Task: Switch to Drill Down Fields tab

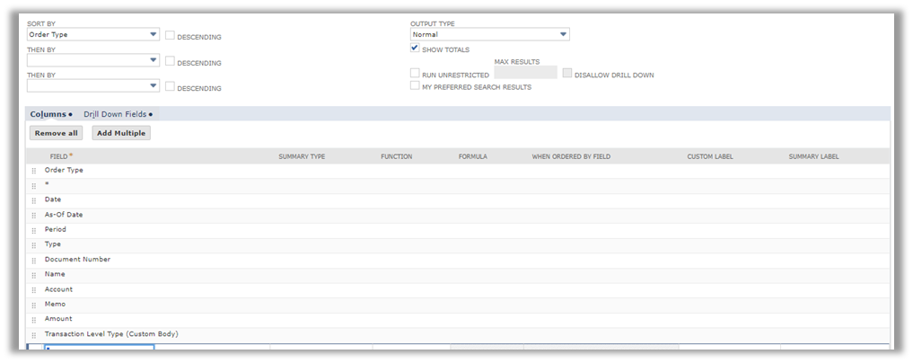Action: pyautogui.click(x=119, y=114)
